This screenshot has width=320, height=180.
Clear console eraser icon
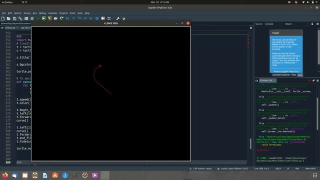point(313,80)
